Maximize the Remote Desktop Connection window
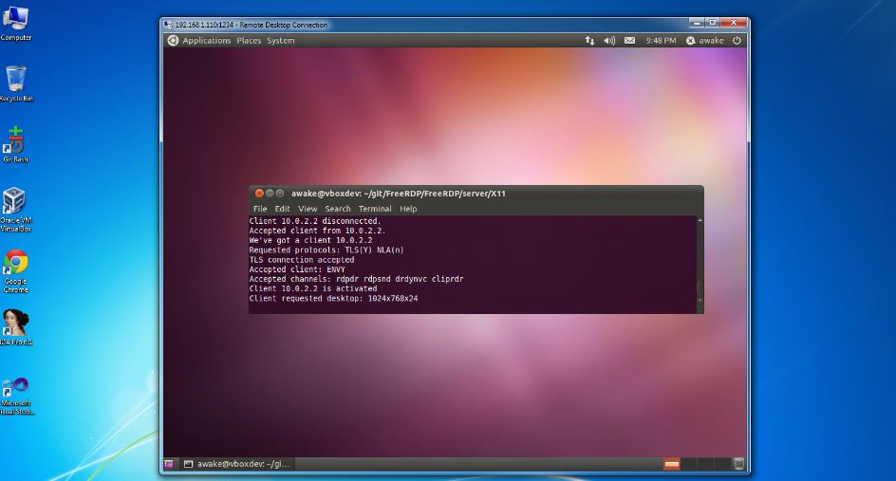 (712, 23)
